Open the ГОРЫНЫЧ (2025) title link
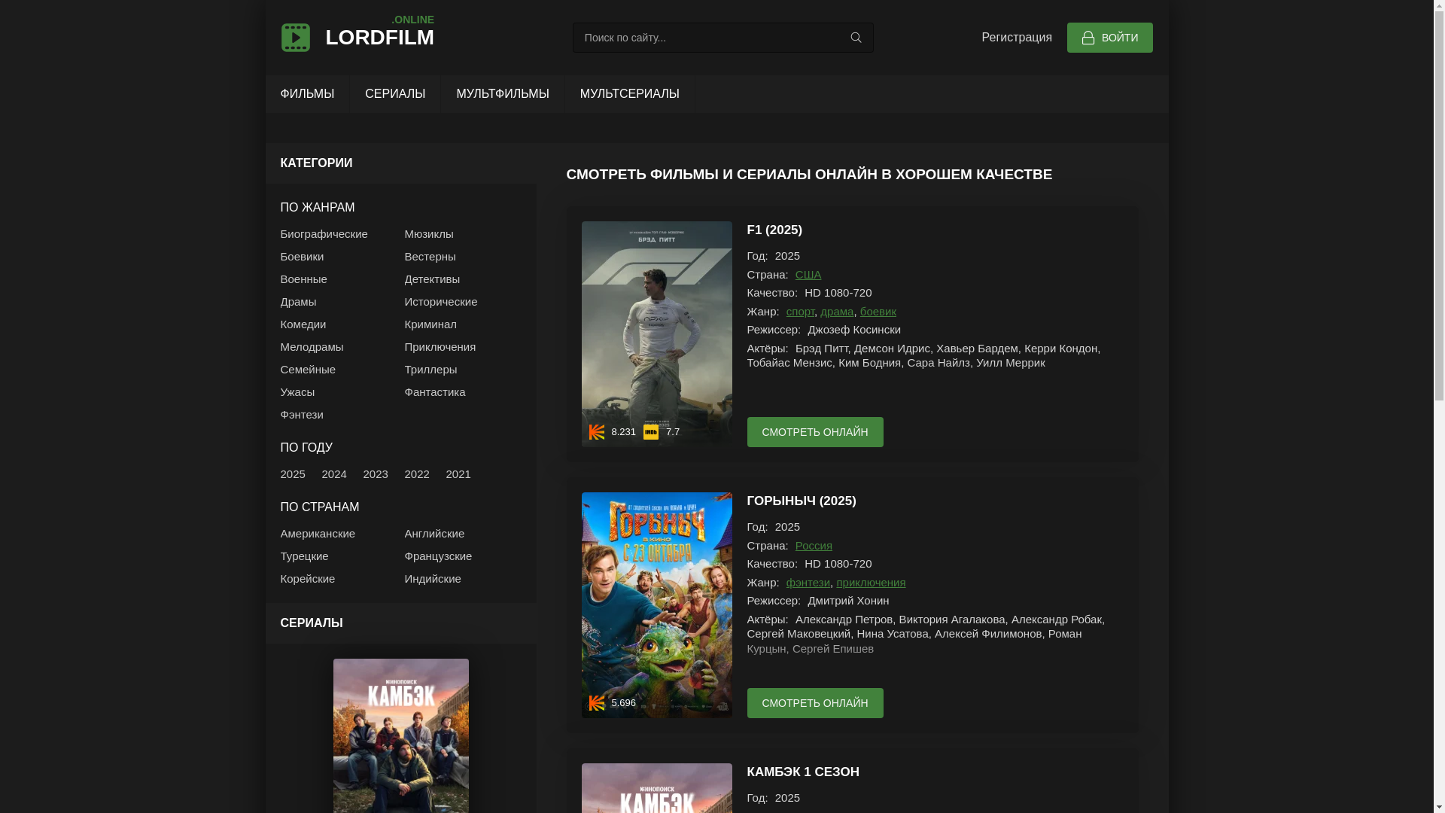Image resolution: width=1445 pixels, height=813 pixels. [802, 501]
